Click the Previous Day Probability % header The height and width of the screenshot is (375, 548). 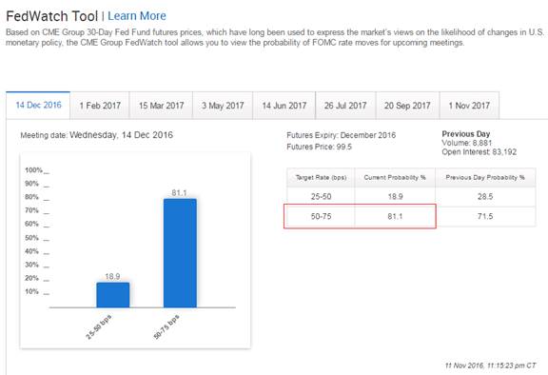485,178
